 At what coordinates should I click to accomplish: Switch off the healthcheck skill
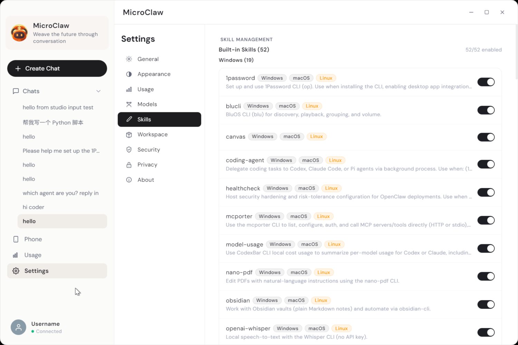[x=486, y=192]
